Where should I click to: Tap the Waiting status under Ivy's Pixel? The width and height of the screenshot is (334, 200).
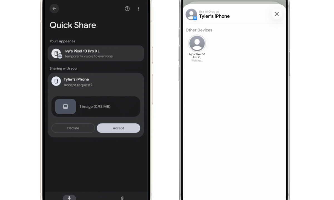(197, 61)
